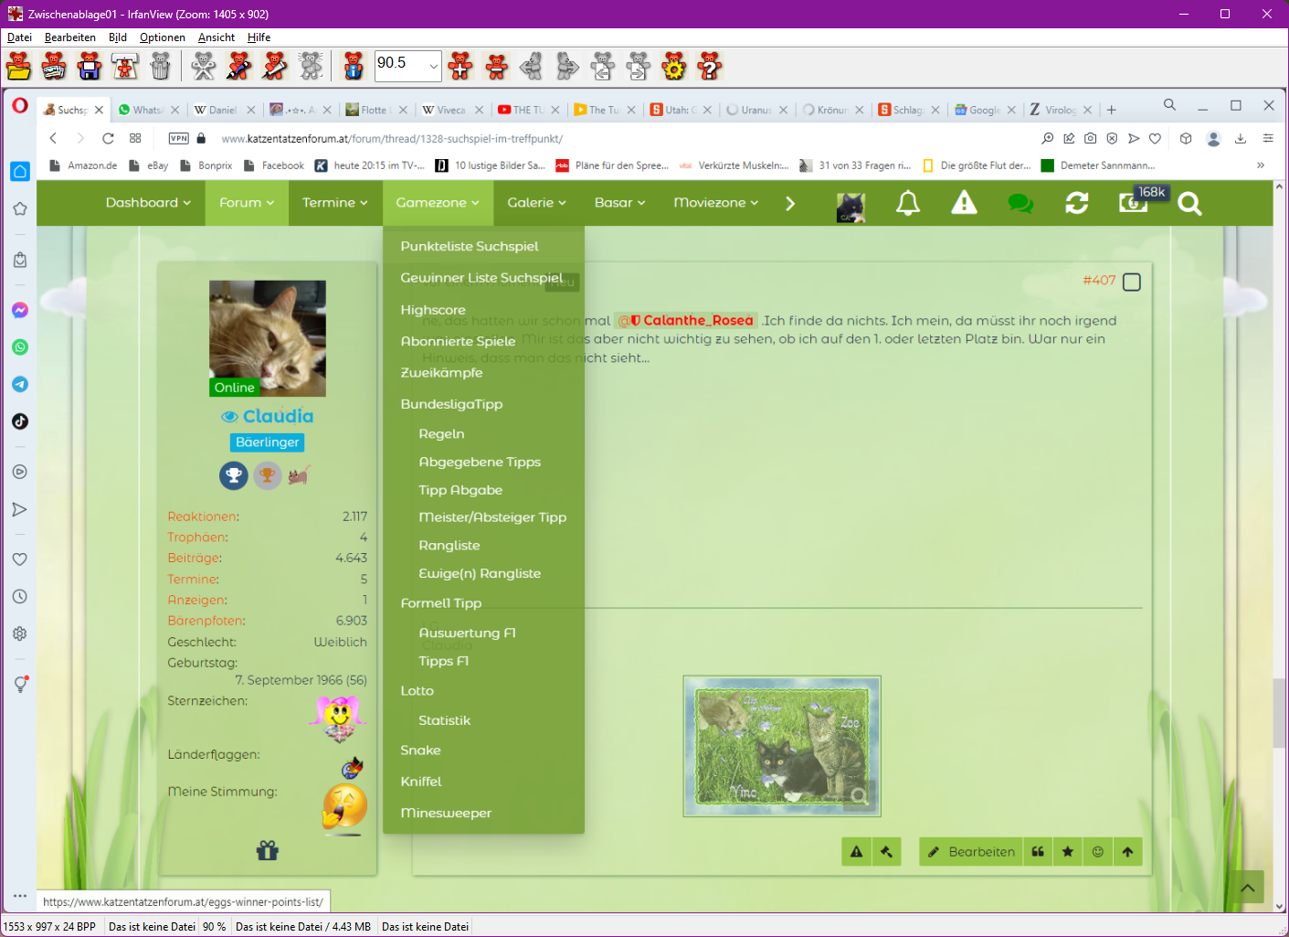The width and height of the screenshot is (1289, 937).
Task: Click the cats signature image thumbnail
Action: pos(781,746)
